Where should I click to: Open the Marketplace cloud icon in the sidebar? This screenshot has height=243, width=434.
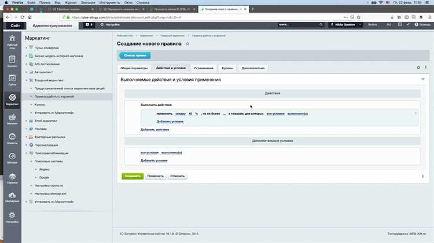[12, 197]
